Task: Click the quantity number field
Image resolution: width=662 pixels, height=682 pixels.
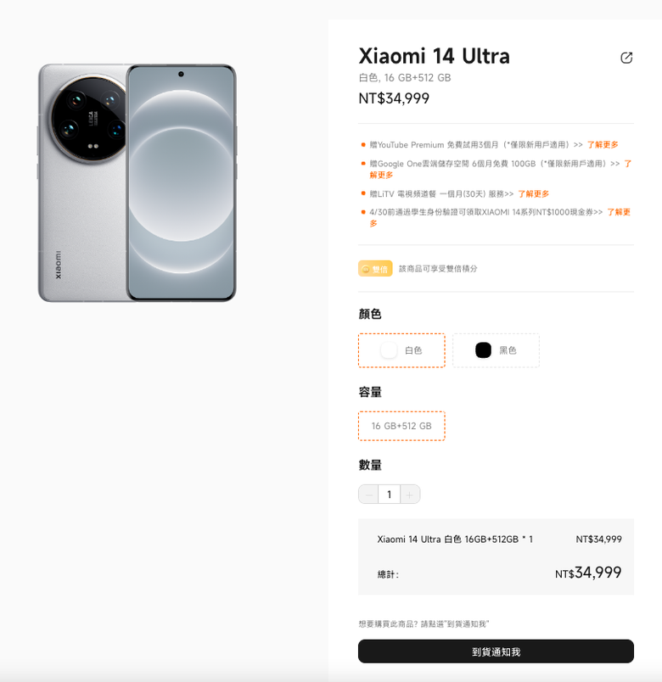Action: pos(390,495)
